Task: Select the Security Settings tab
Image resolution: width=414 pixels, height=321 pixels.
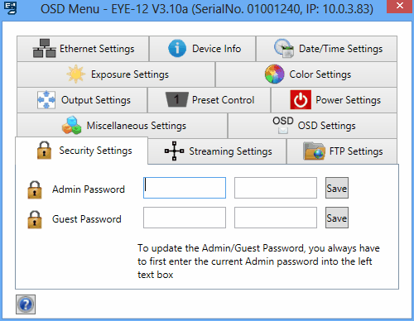Action: click(x=82, y=151)
